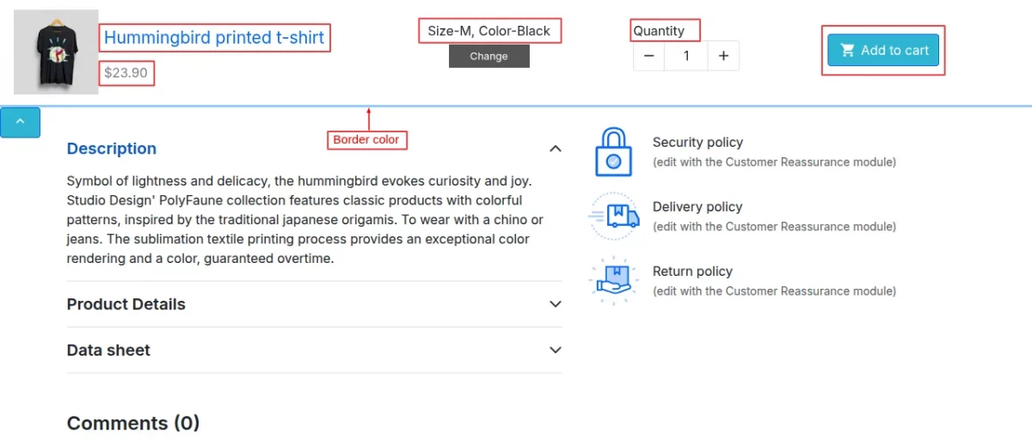
Task: Click the Return policy text
Action: (692, 272)
